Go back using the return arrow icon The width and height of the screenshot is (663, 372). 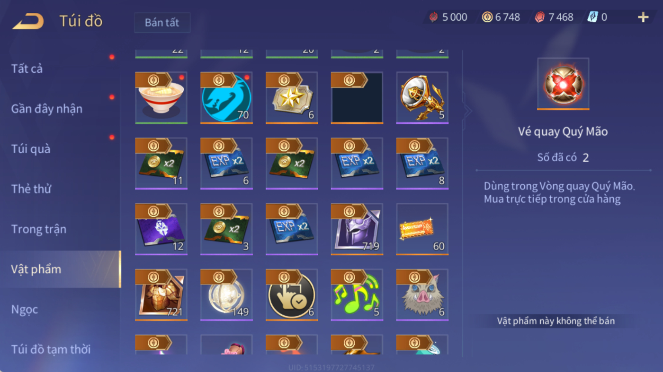point(28,21)
